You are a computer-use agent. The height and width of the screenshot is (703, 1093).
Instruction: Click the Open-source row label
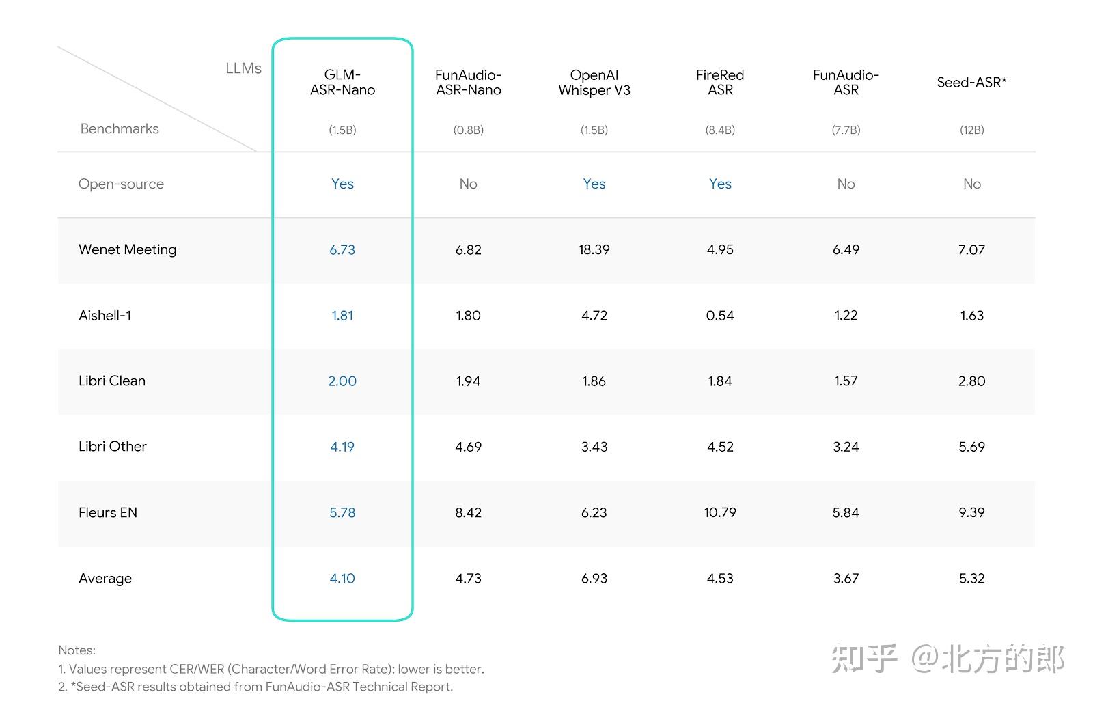tap(121, 184)
